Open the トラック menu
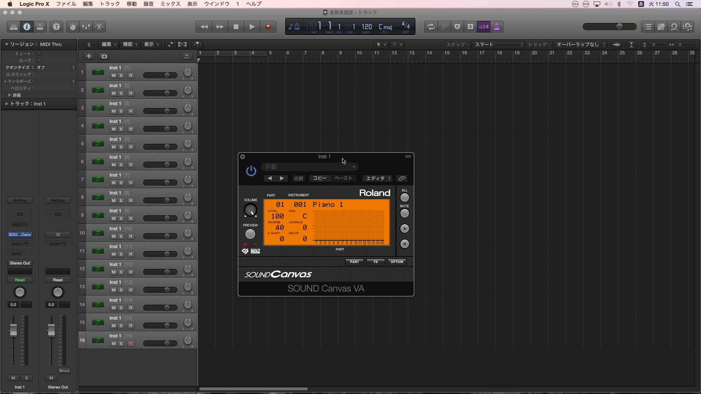The width and height of the screenshot is (701, 394). point(110,4)
